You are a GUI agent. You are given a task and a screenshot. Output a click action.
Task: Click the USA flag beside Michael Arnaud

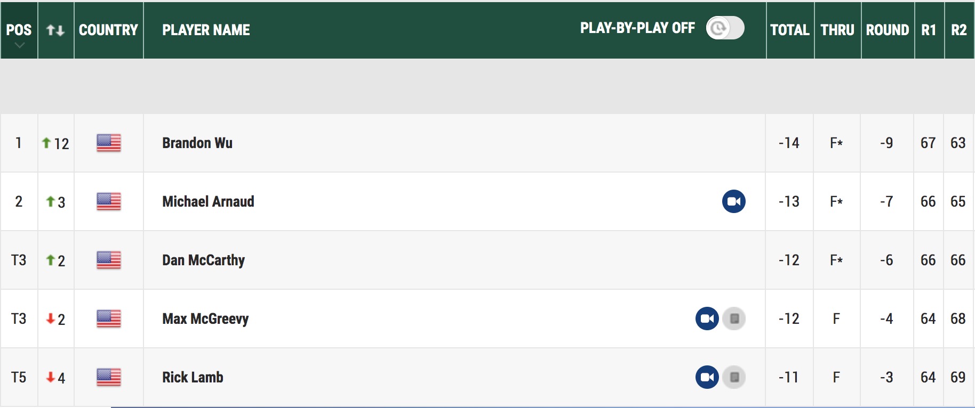[109, 201]
